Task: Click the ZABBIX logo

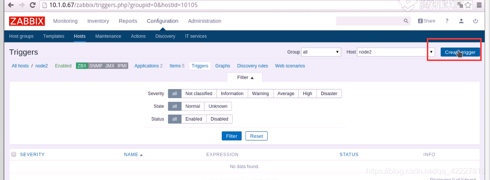Action: point(27,21)
